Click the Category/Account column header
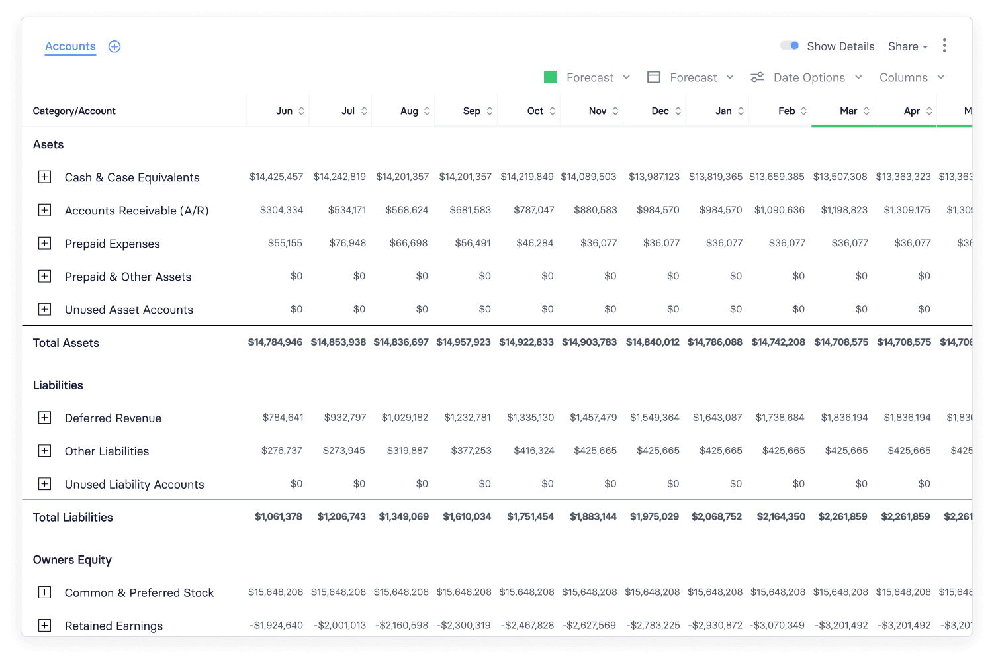The image size is (994, 662). click(74, 111)
